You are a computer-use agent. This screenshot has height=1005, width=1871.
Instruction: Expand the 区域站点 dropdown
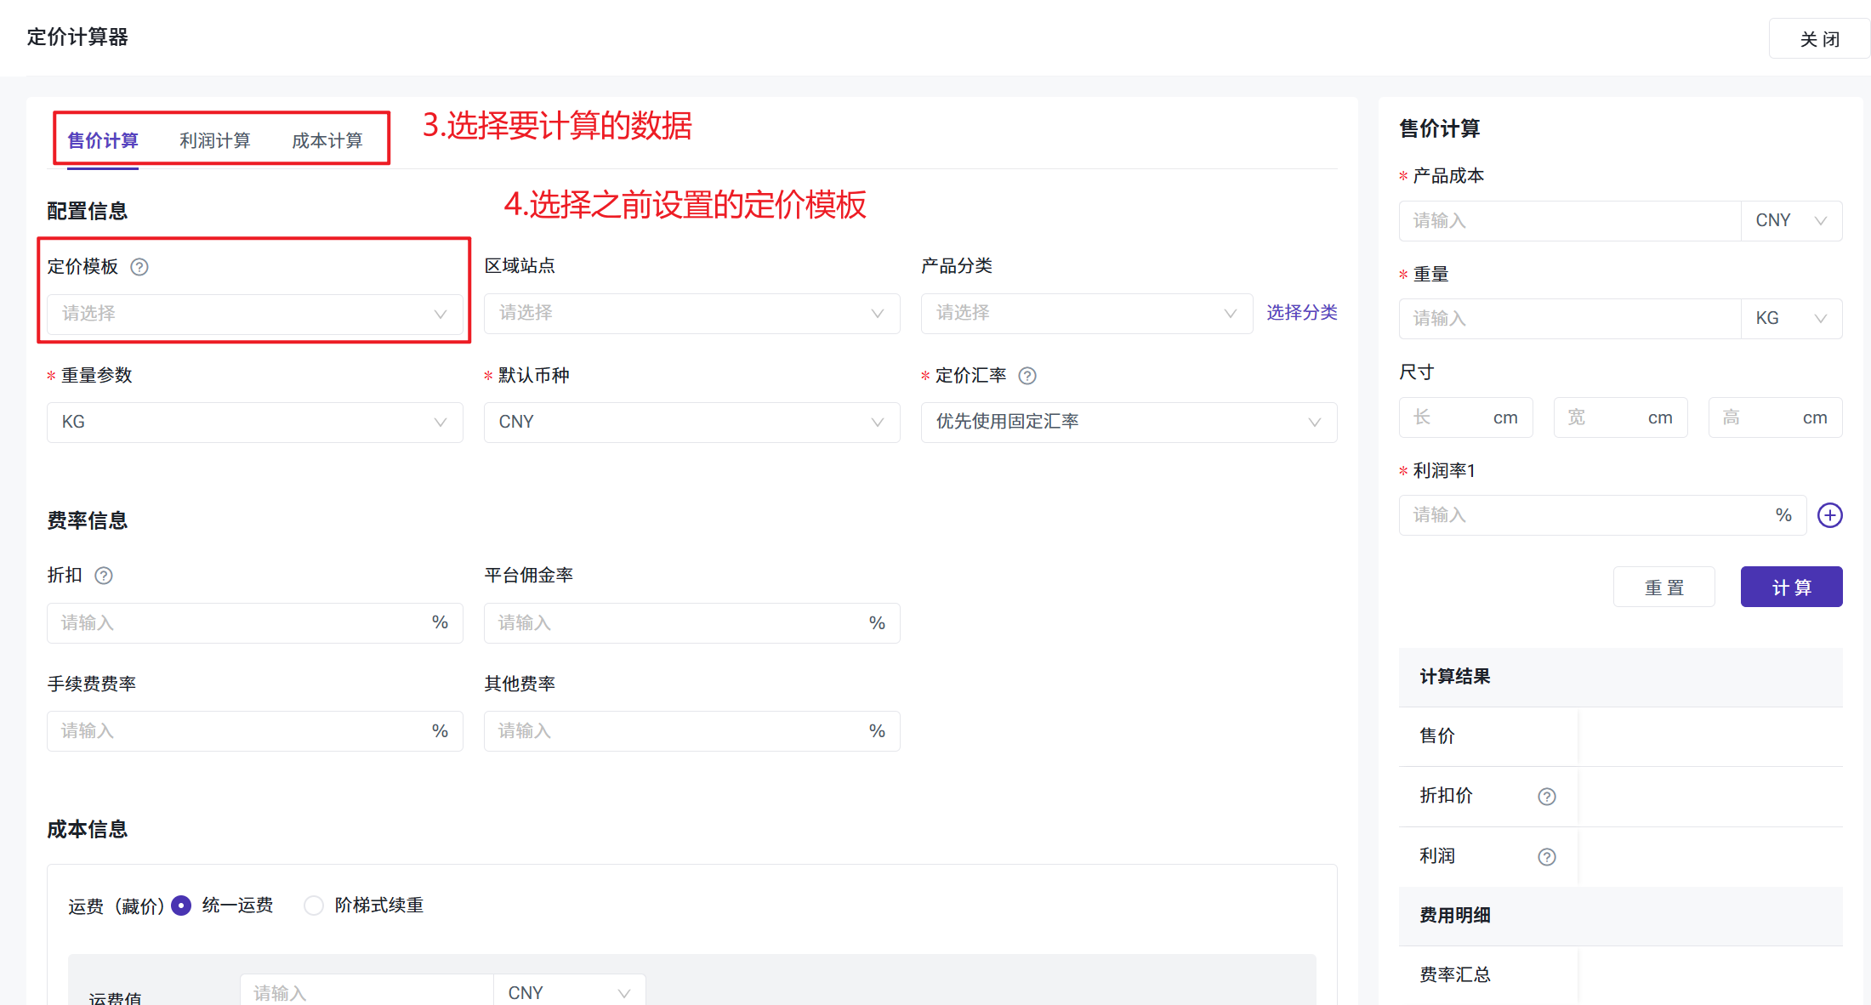coord(691,314)
